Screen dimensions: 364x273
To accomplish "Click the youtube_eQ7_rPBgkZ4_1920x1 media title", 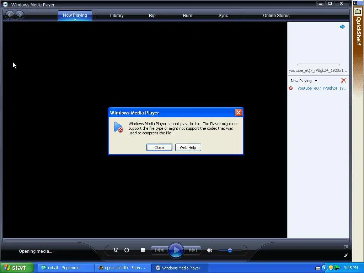I will pyautogui.click(x=318, y=70).
